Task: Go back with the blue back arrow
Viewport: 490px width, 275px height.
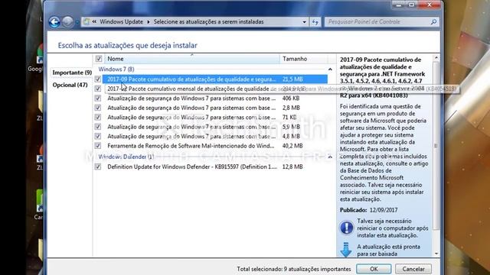Action: [x=54, y=22]
